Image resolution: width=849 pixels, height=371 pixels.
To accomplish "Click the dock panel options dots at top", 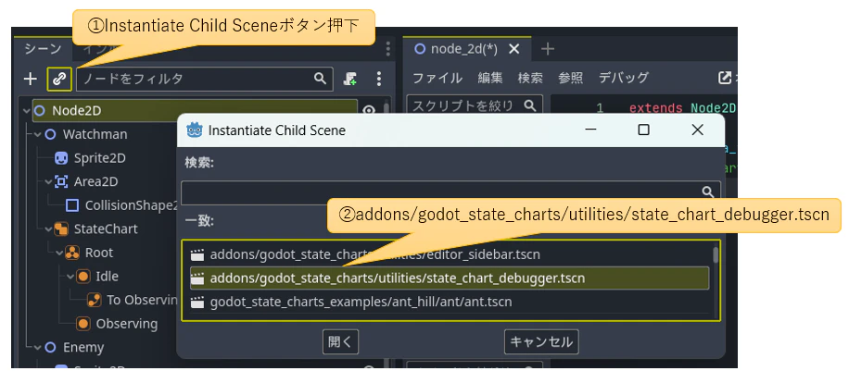I will point(387,49).
